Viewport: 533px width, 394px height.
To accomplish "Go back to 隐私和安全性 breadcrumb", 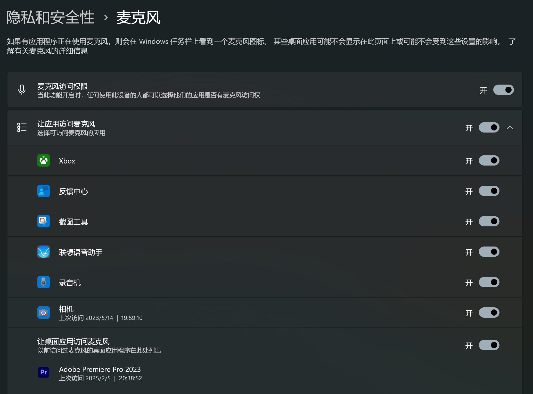I will [50, 18].
